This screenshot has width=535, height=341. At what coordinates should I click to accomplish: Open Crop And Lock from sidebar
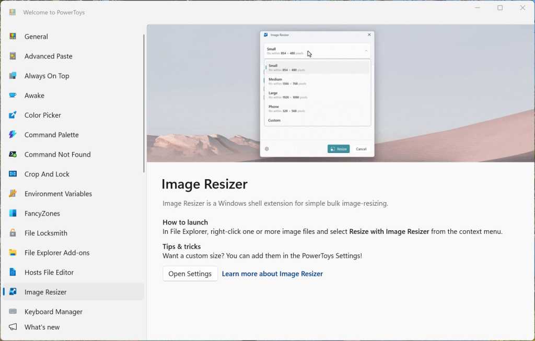(x=47, y=174)
